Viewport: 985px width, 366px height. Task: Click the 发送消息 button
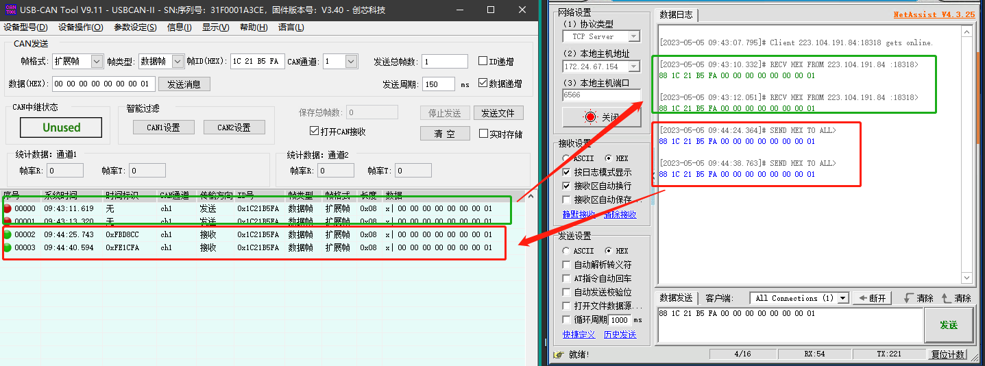pos(184,84)
